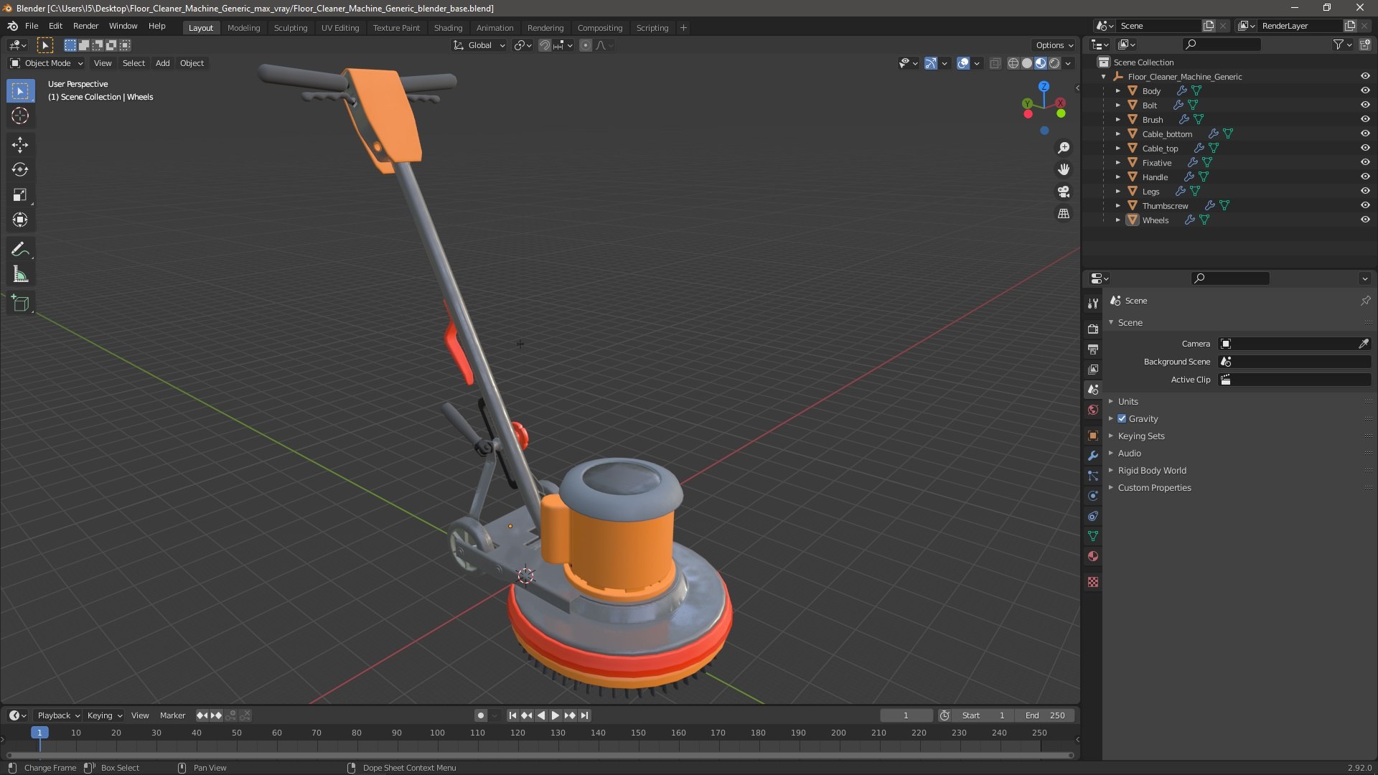Viewport: 1378px width, 775px height.
Task: Open Object Data mesh properties tab
Action: pos(1093,536)
